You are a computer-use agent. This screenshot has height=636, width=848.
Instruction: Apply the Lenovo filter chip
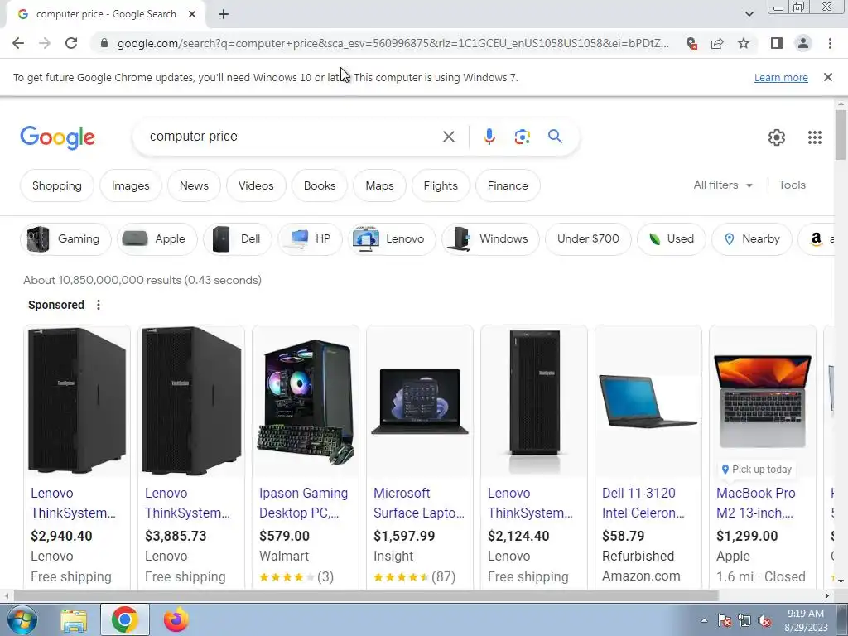pyautogui.click(x=392, y=239)
